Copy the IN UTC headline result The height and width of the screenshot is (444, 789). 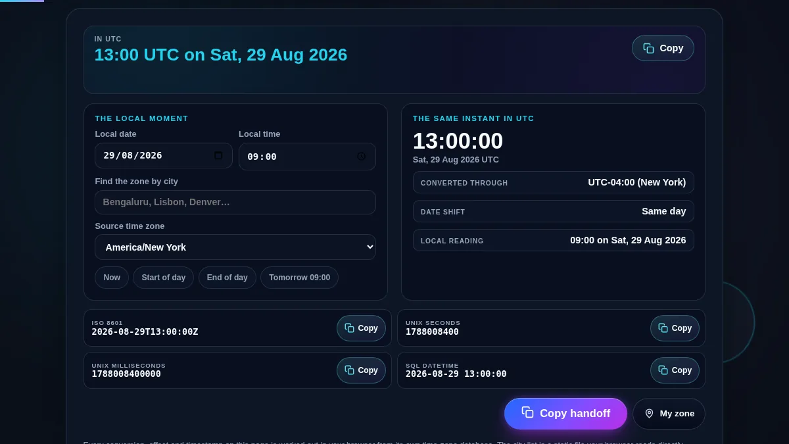[663, 48]
